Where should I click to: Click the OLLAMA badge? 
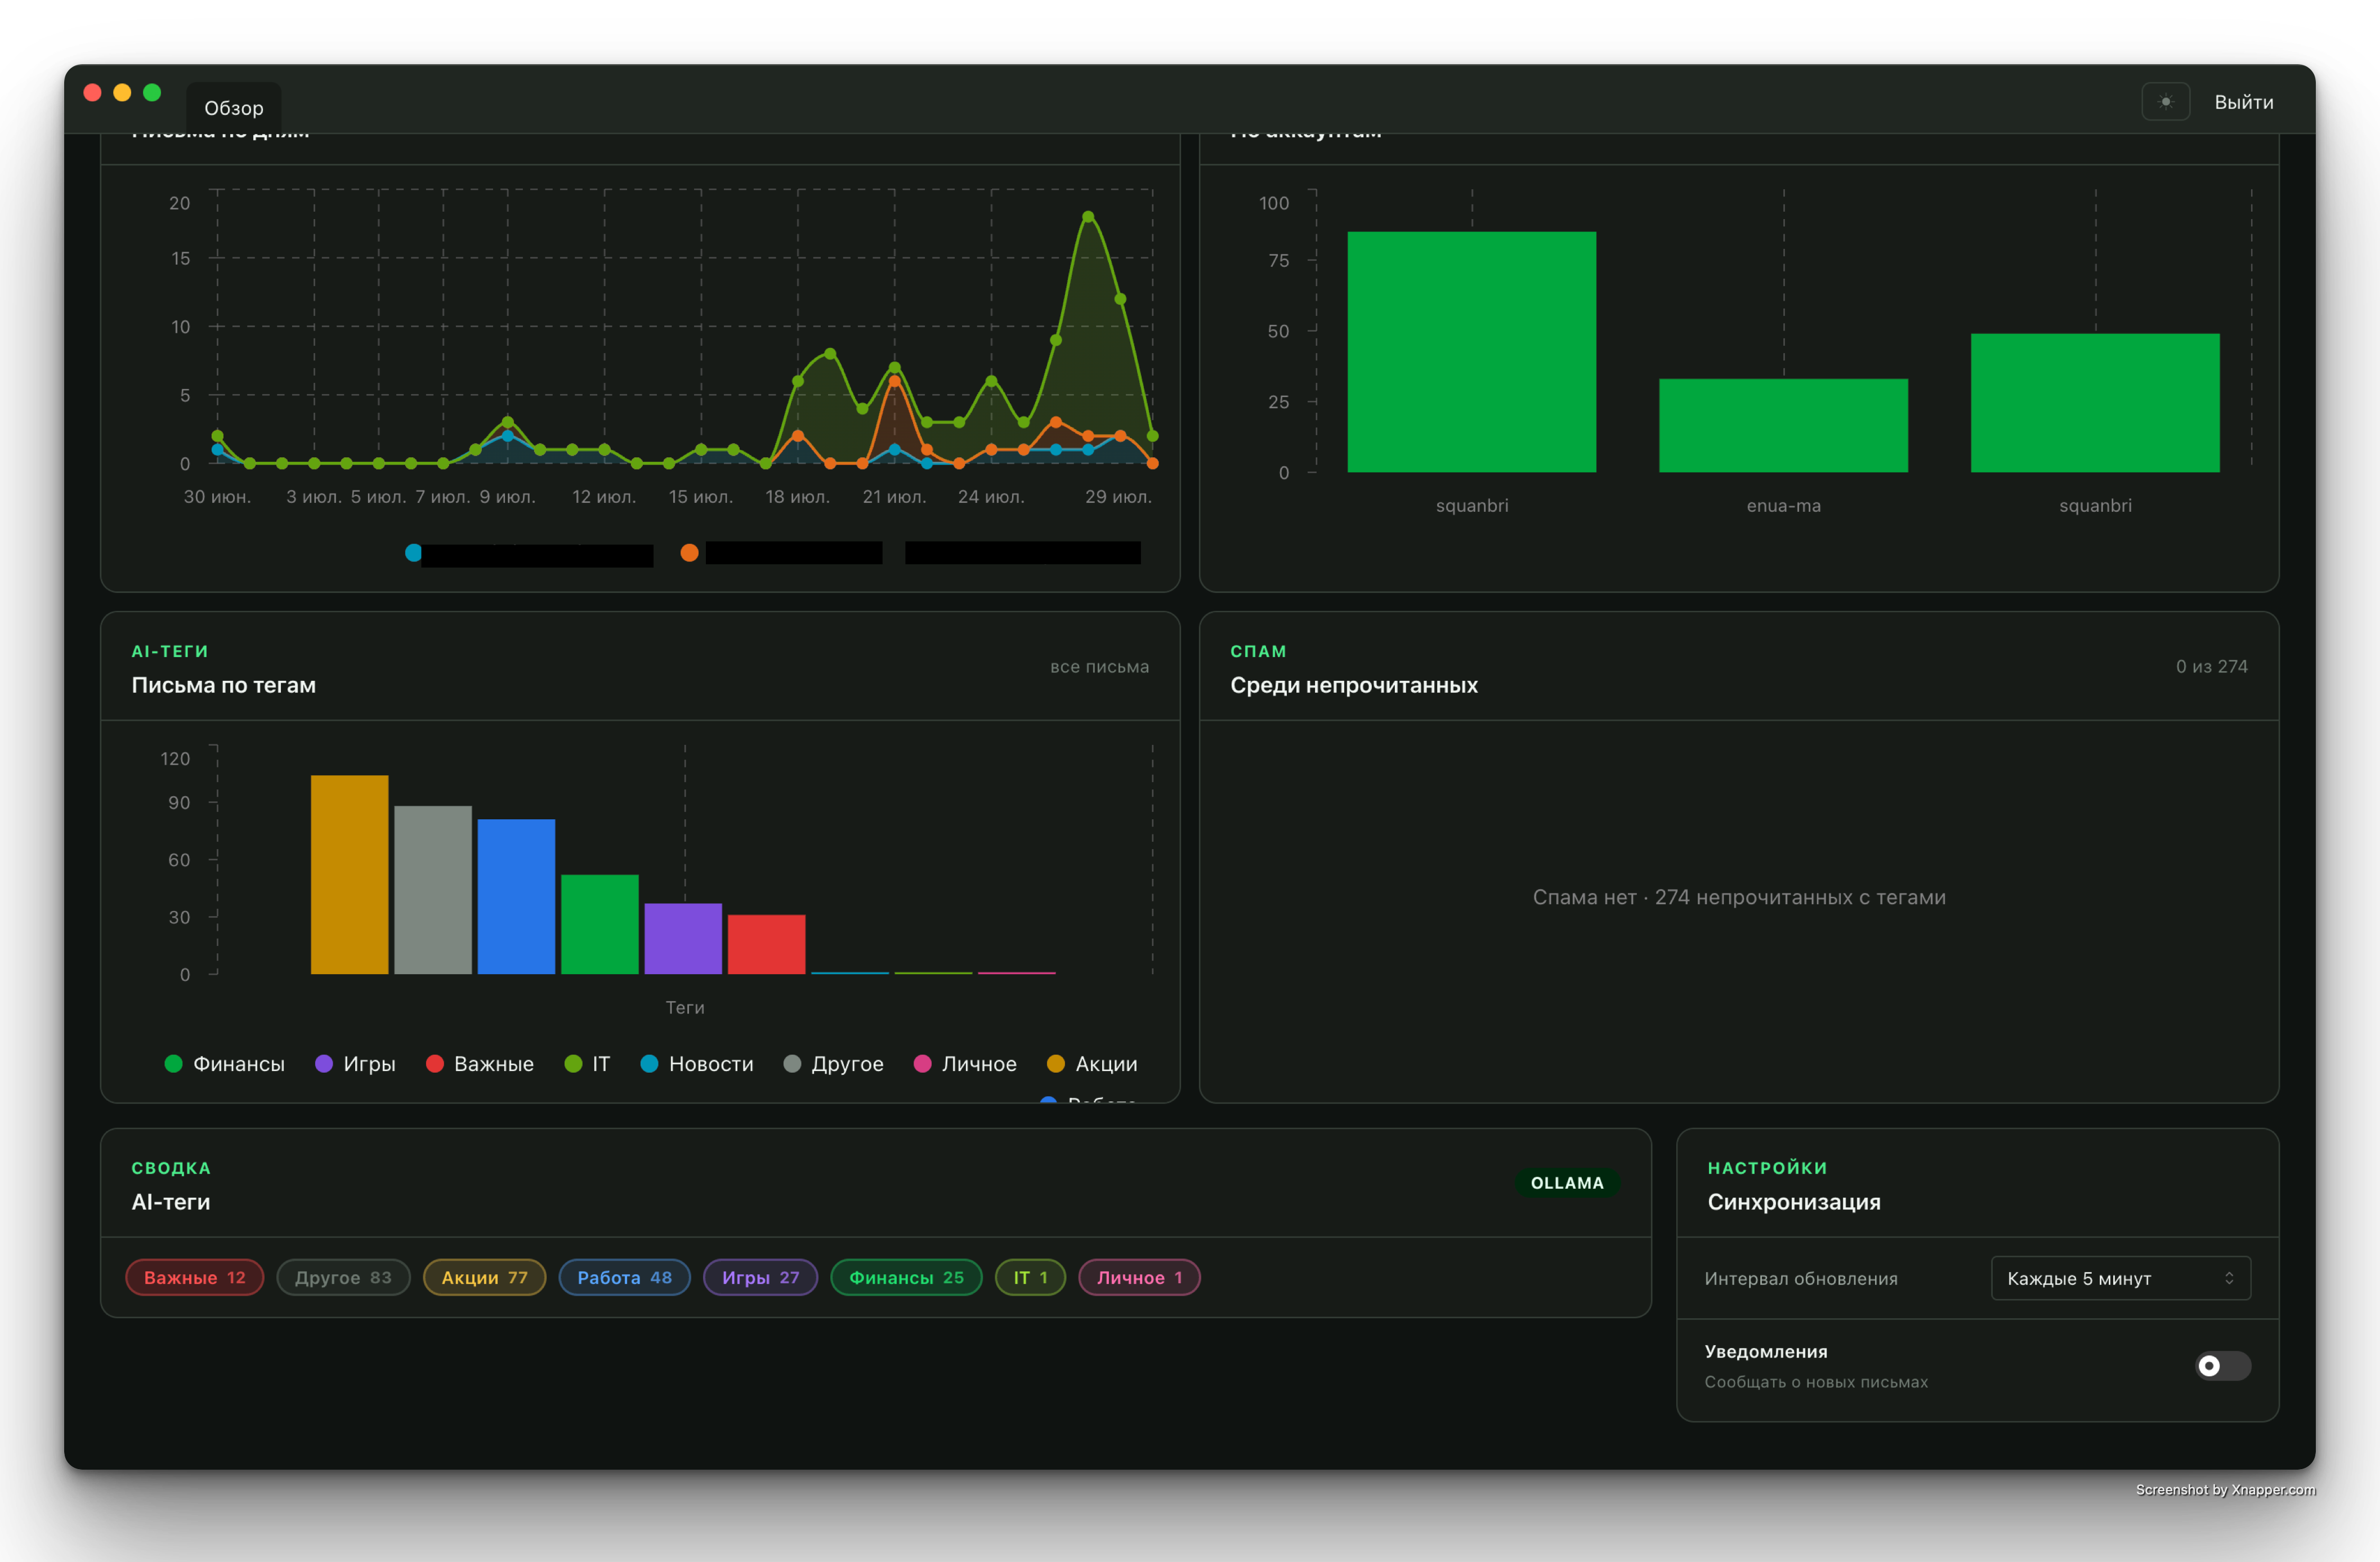tap(1567, 1183)
